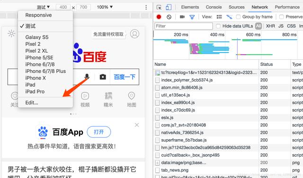Click the viewport width field 400
The width and height of the screenshot is (303, 178).
coord(63,7)
